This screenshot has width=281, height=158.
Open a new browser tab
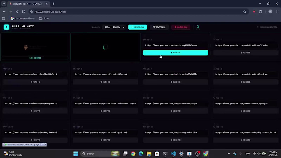(x=53, y=4)
